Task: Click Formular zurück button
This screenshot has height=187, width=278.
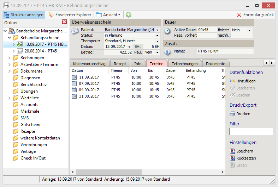Action: click(x=255, y=15)
